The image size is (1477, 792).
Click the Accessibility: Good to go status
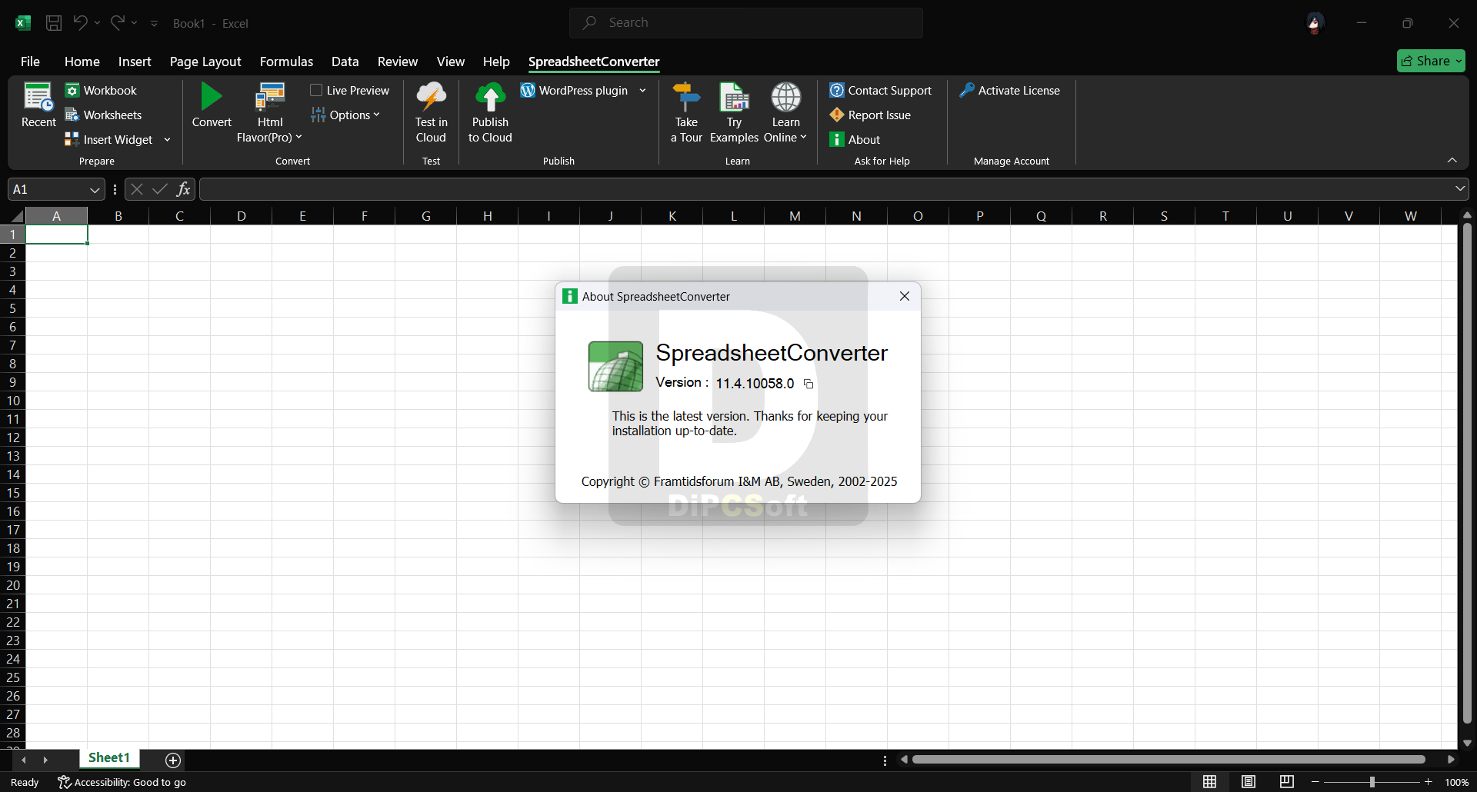point(122,782)
